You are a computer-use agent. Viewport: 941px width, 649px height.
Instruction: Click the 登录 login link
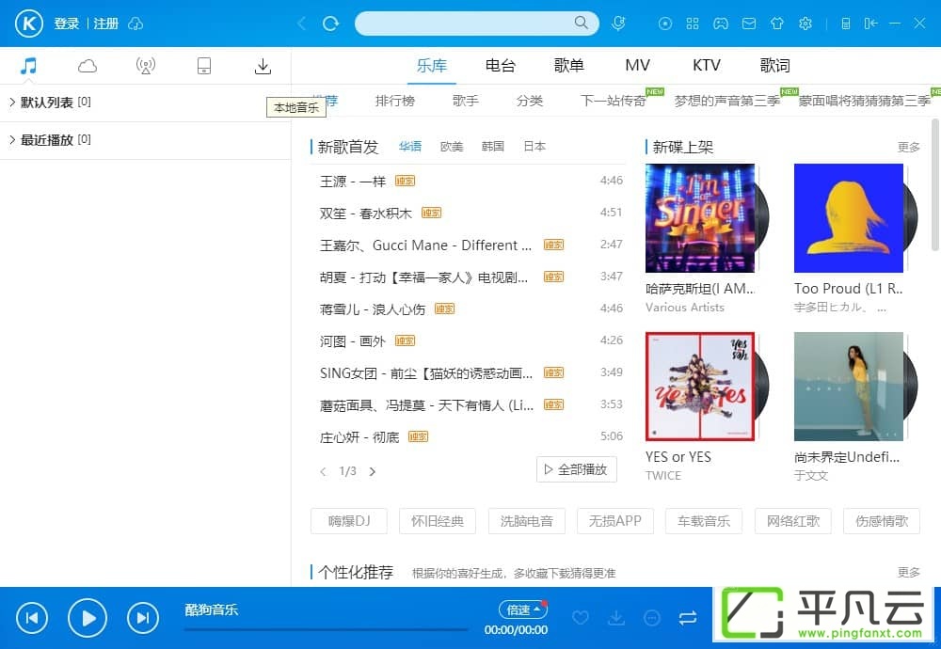click(x=67, y=24)
